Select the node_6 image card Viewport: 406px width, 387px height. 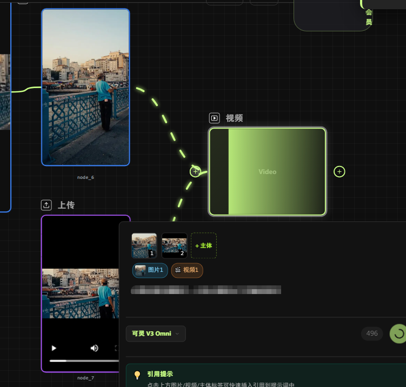85,87
